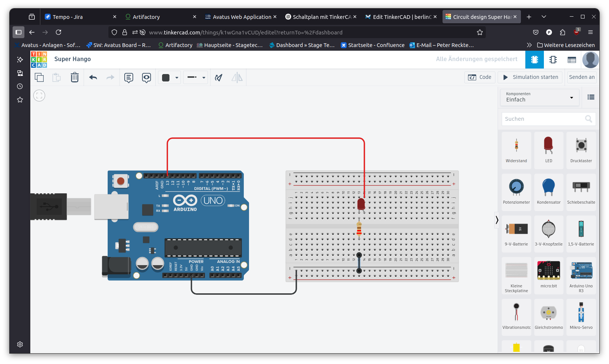Click the mirror component icon
The height and width of the screenshot is (364, 609).
click(237, 77)
